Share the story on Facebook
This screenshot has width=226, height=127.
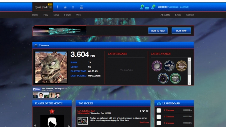[x=141, y=111]
